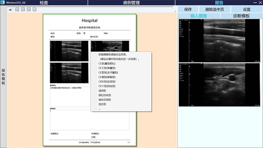Select the 病人图像 panel tab

(x=199, y=16)
